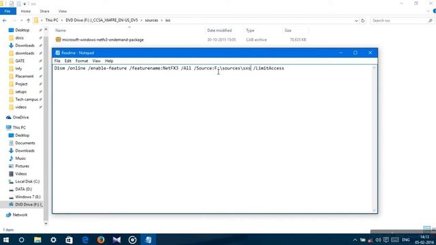Image resolution: width=436 pixels, height=245 pixels.
Task: Open Windows Store from taskbar
Action: [69, 240]
